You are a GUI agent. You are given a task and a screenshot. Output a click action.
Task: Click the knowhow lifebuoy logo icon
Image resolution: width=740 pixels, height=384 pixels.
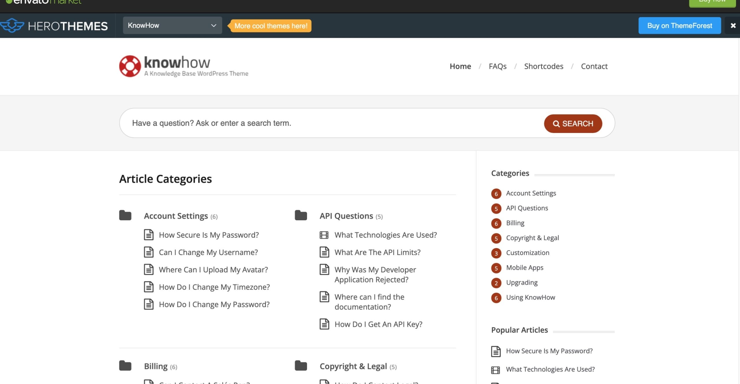[x=130, y=66]
